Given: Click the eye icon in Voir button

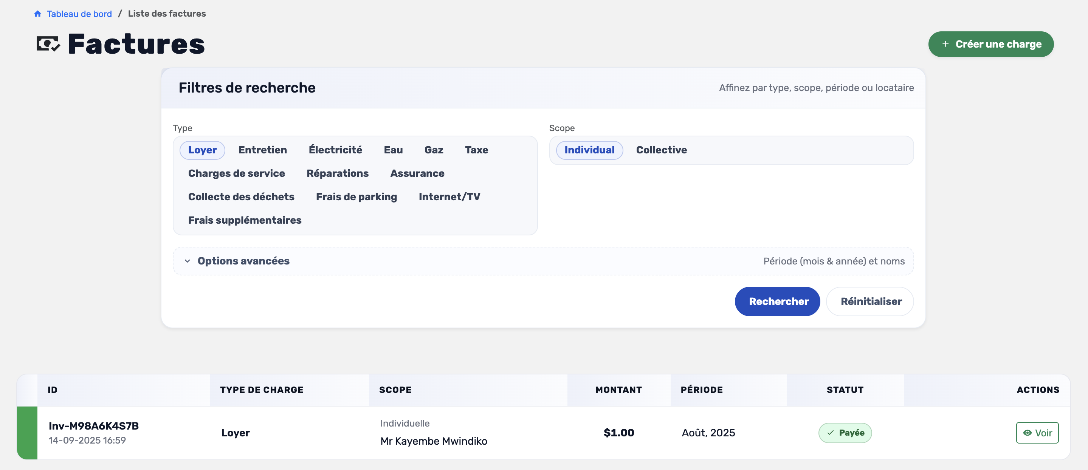Looking at the screenshot, I should pos(1027,433).
